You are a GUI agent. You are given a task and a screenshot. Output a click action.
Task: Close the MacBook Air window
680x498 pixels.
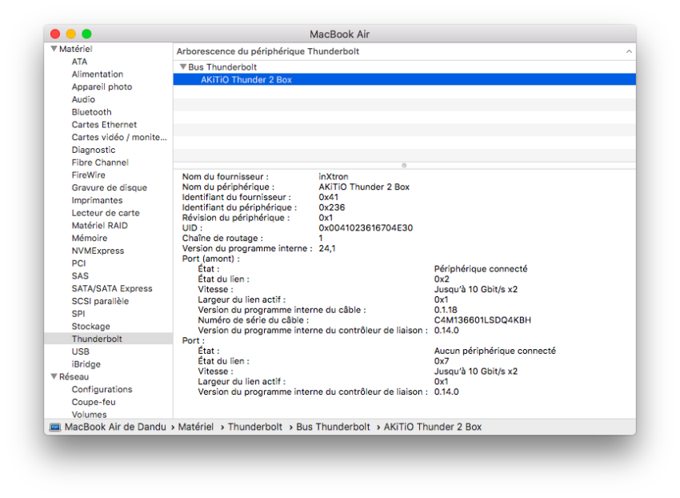pyautogui.click(x=55, y=34)
